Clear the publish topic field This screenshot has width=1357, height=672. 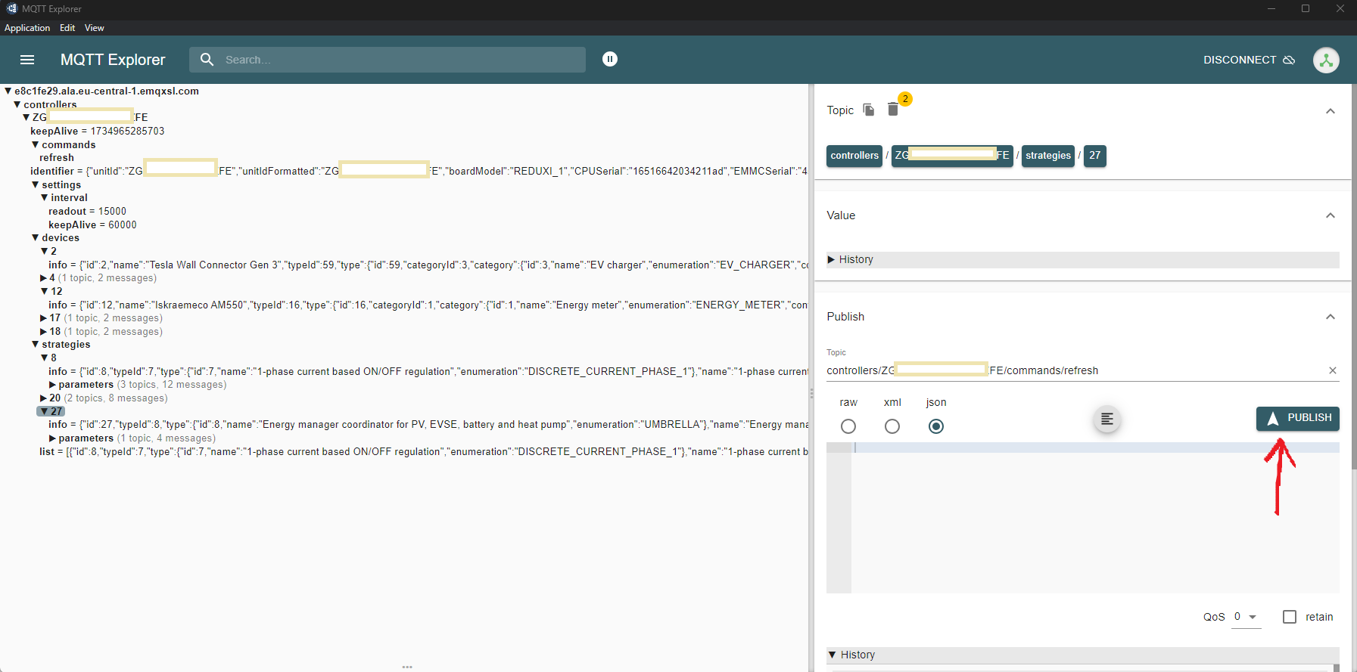tap(1332, 370)
